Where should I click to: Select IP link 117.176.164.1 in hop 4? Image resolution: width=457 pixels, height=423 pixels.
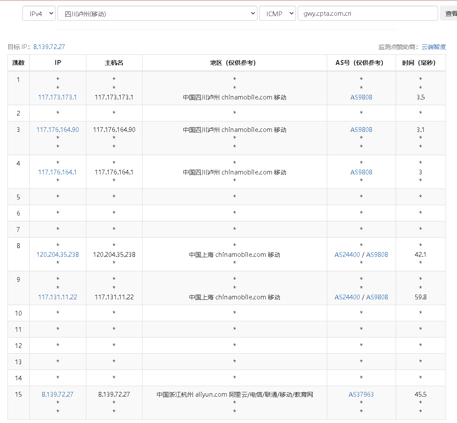point(57,172)
